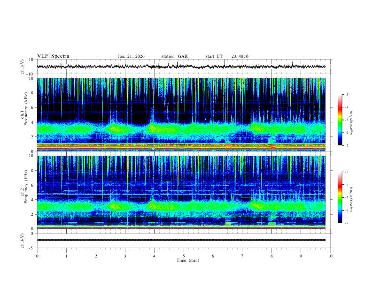The width and height of the screenshot is (372, 287).
Task: Click the '2' kHz tick of ch.1 spectrogram
Action: tap(32, 137)
